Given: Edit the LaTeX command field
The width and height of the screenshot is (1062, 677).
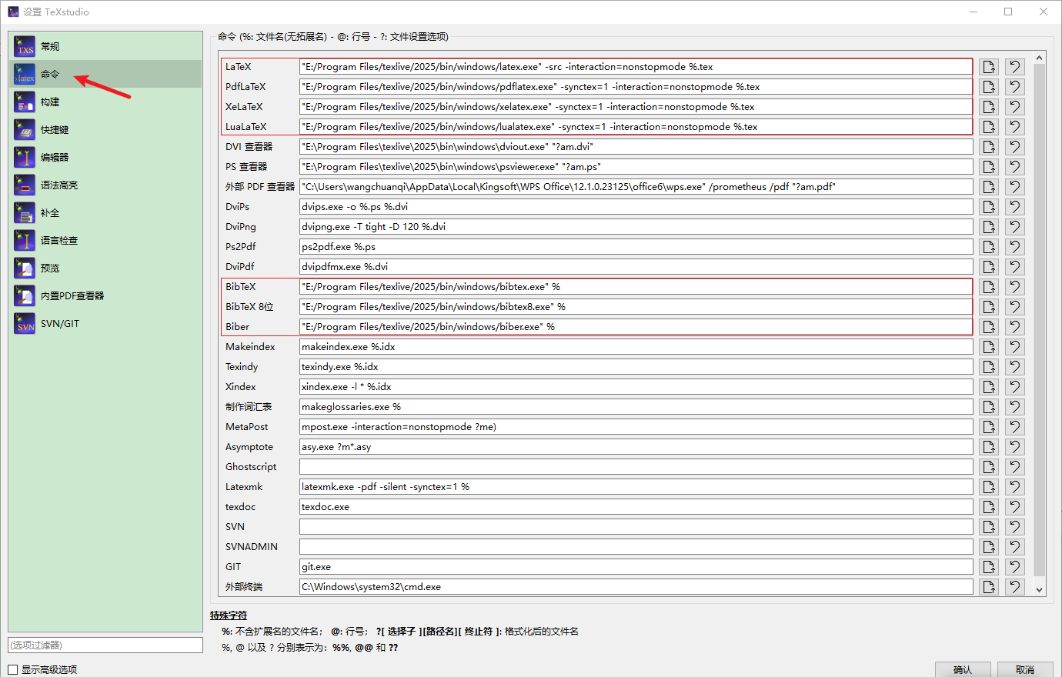Looking at the screenshot, I should point(636,67).
